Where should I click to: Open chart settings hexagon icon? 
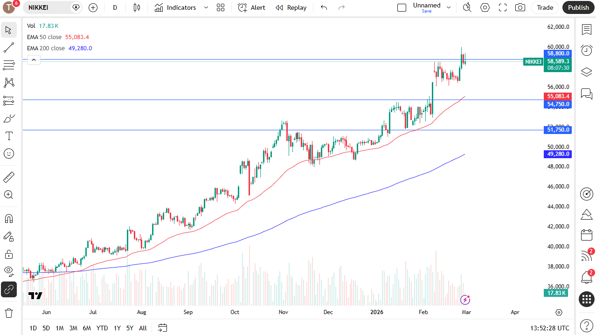(x=485, y=7)
